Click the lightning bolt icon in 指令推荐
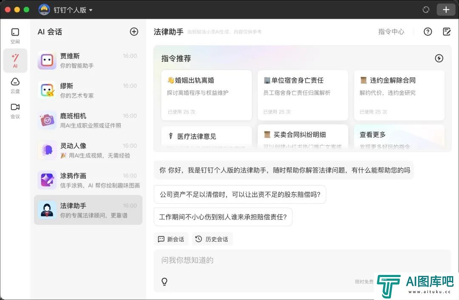Screen dimensions: 459x300 tap(439, 58)
